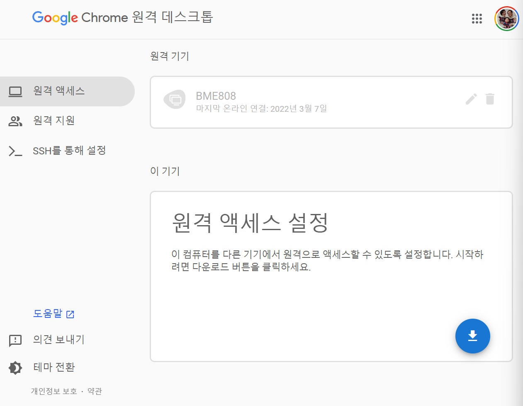Open the Google account profile picture
Viewport: 523px width, 406px height.
click(x=507, y=19)
